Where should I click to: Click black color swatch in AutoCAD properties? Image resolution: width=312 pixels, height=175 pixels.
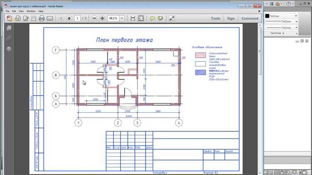pos(267,16)
